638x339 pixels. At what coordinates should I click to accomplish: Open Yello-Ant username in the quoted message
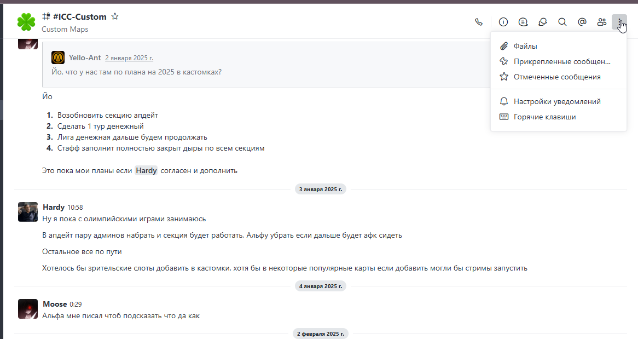point(85,58)
